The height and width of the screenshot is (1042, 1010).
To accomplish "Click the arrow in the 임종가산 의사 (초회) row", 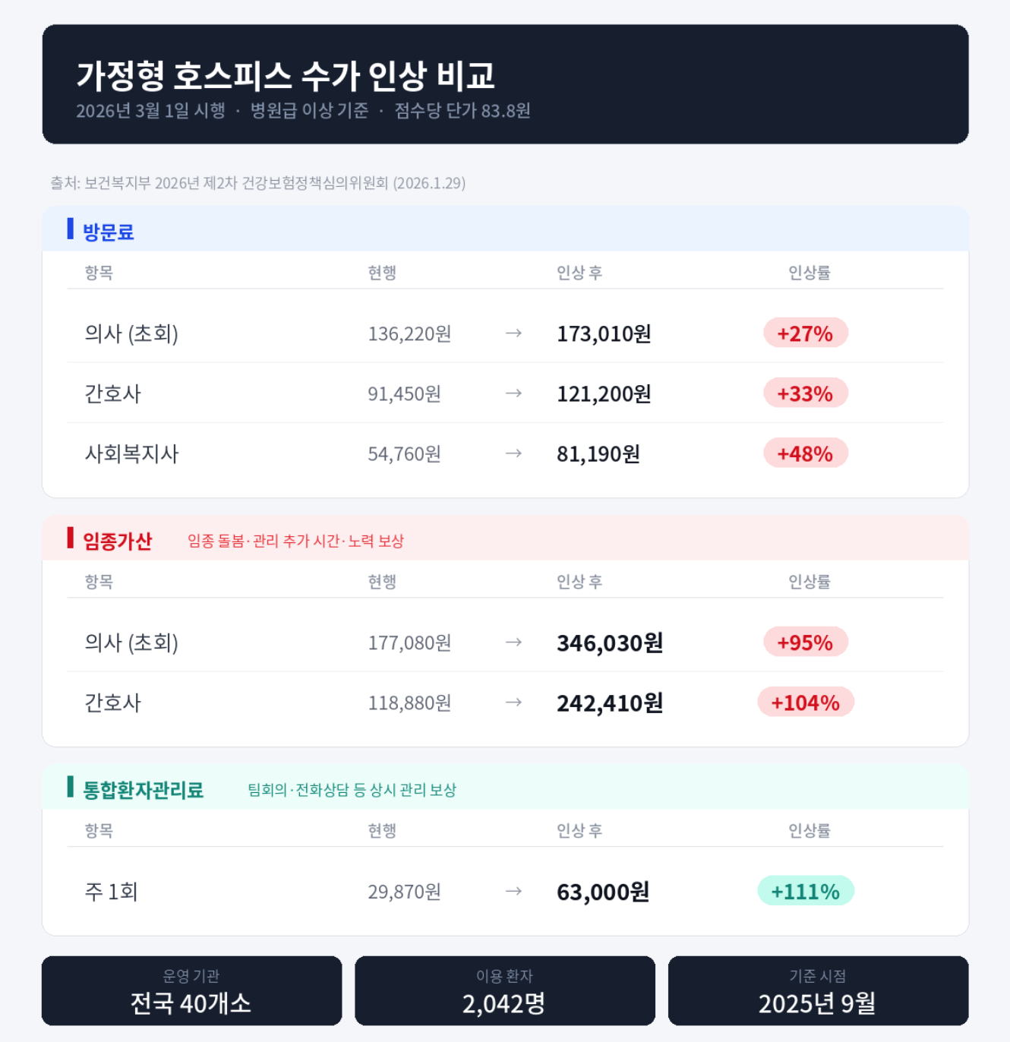I will (513, 643).
